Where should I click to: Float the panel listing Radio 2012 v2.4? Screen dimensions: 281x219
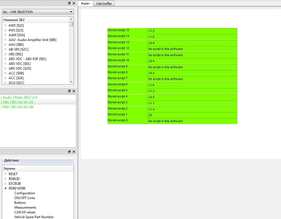pyautogui.click(x=70, y=91)
